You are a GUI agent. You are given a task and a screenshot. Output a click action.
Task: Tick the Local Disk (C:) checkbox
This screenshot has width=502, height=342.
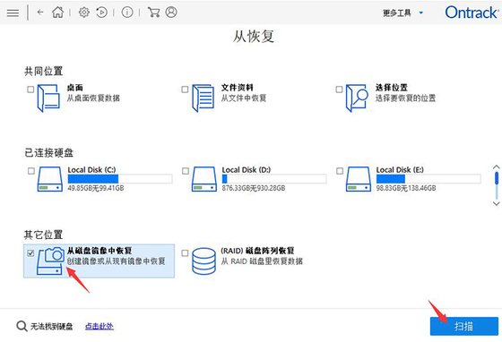(x=31, y=171)
